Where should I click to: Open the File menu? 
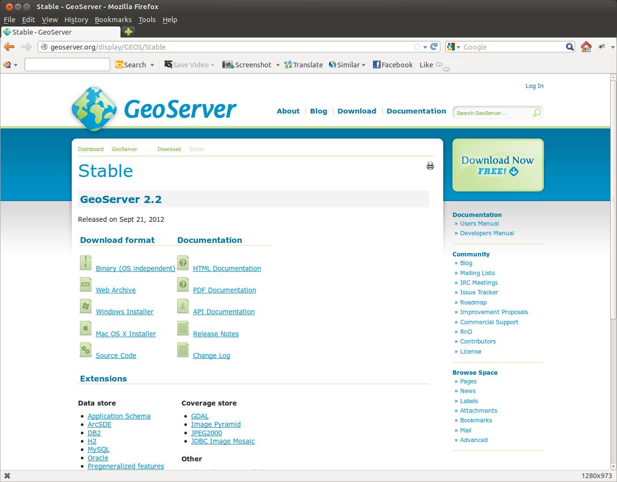tap(10, 20)
